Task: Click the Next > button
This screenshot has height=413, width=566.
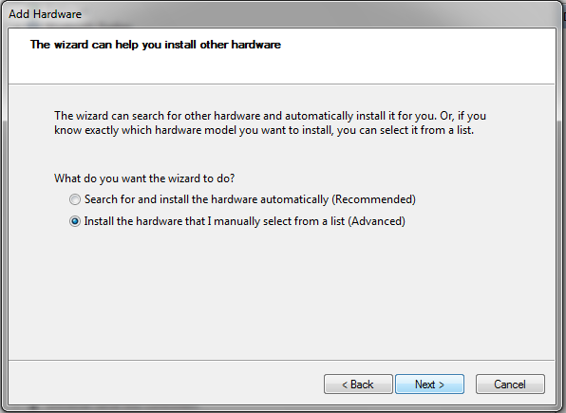Action: coord(429,385)
